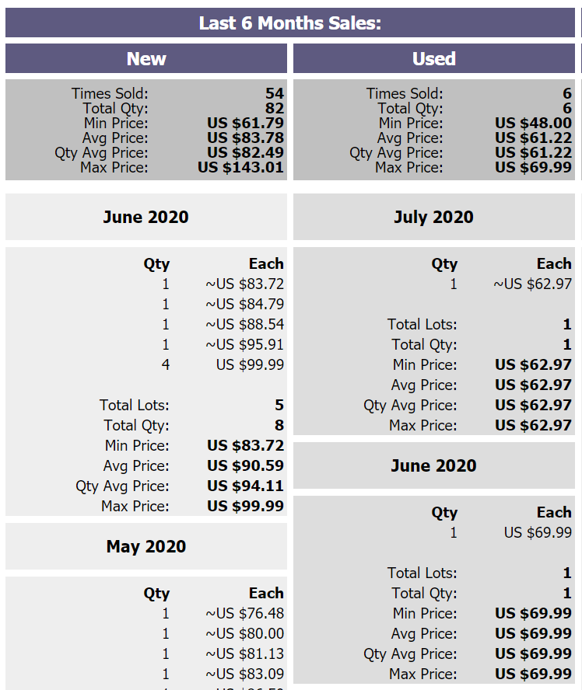Click the New Total Qty value 82
The height and width of the screenshot is (690, 582).
[274, 109]
